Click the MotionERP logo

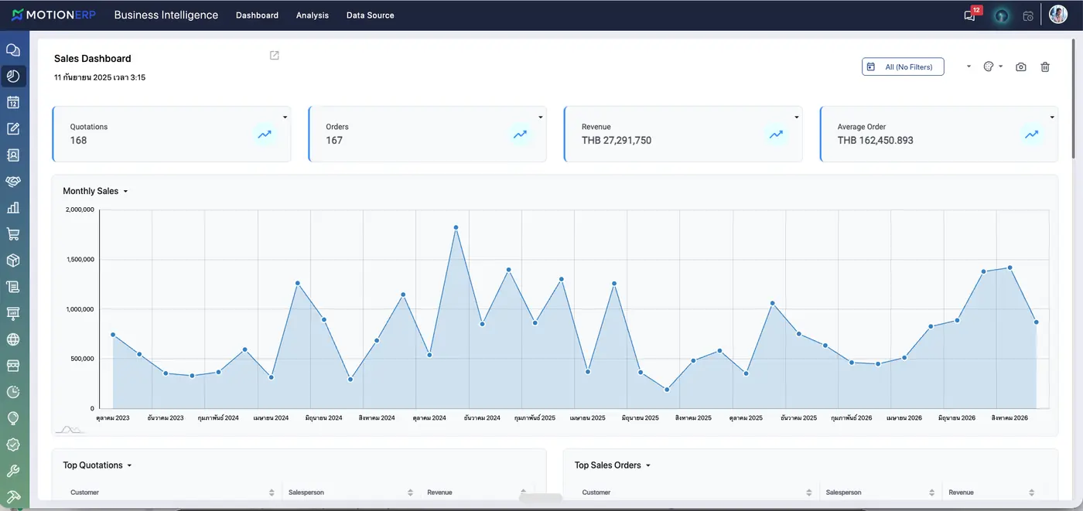(x=53, y=15)
